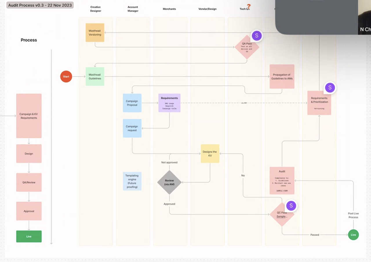This screenshot has height=262, width=371.
Task: Click the Audit Process v0.3 title label
Action: coord(40,5)
